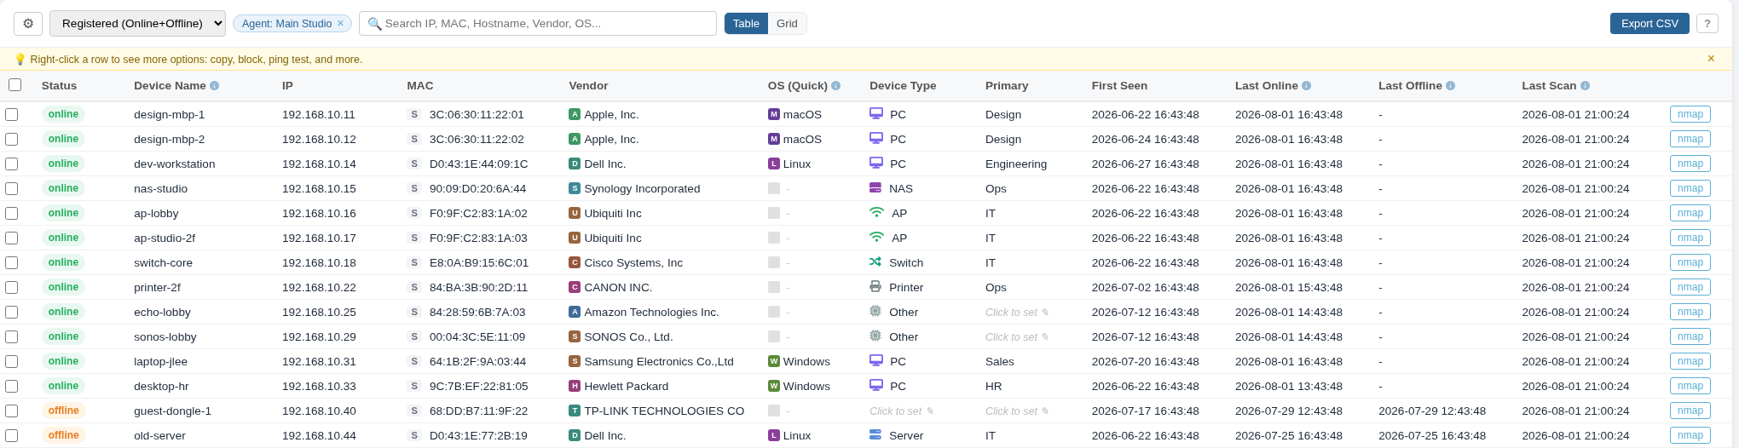Set Primary for guest-dongle-1
1739x448 pixels.
(x=1017, y=411)
